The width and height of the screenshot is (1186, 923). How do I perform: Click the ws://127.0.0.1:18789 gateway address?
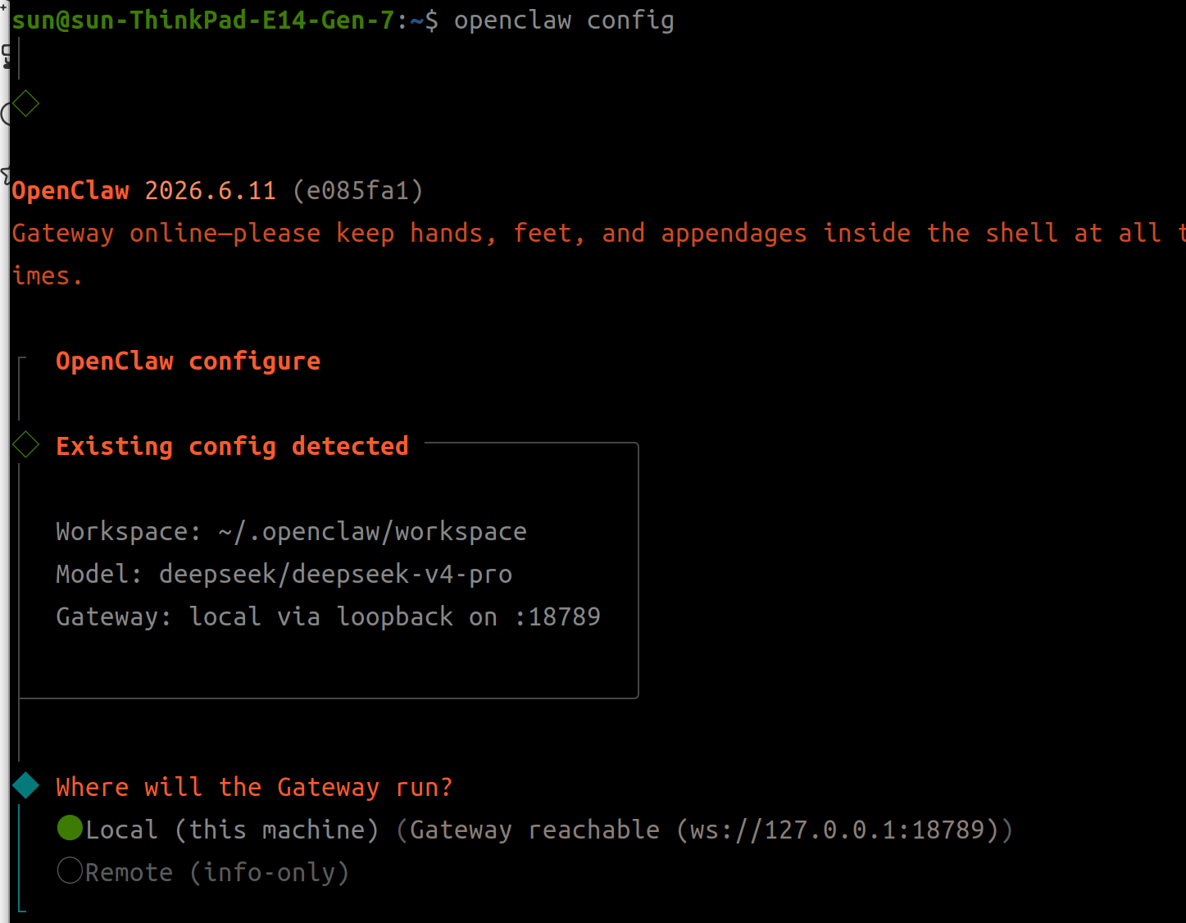click(x=837, y=830)
